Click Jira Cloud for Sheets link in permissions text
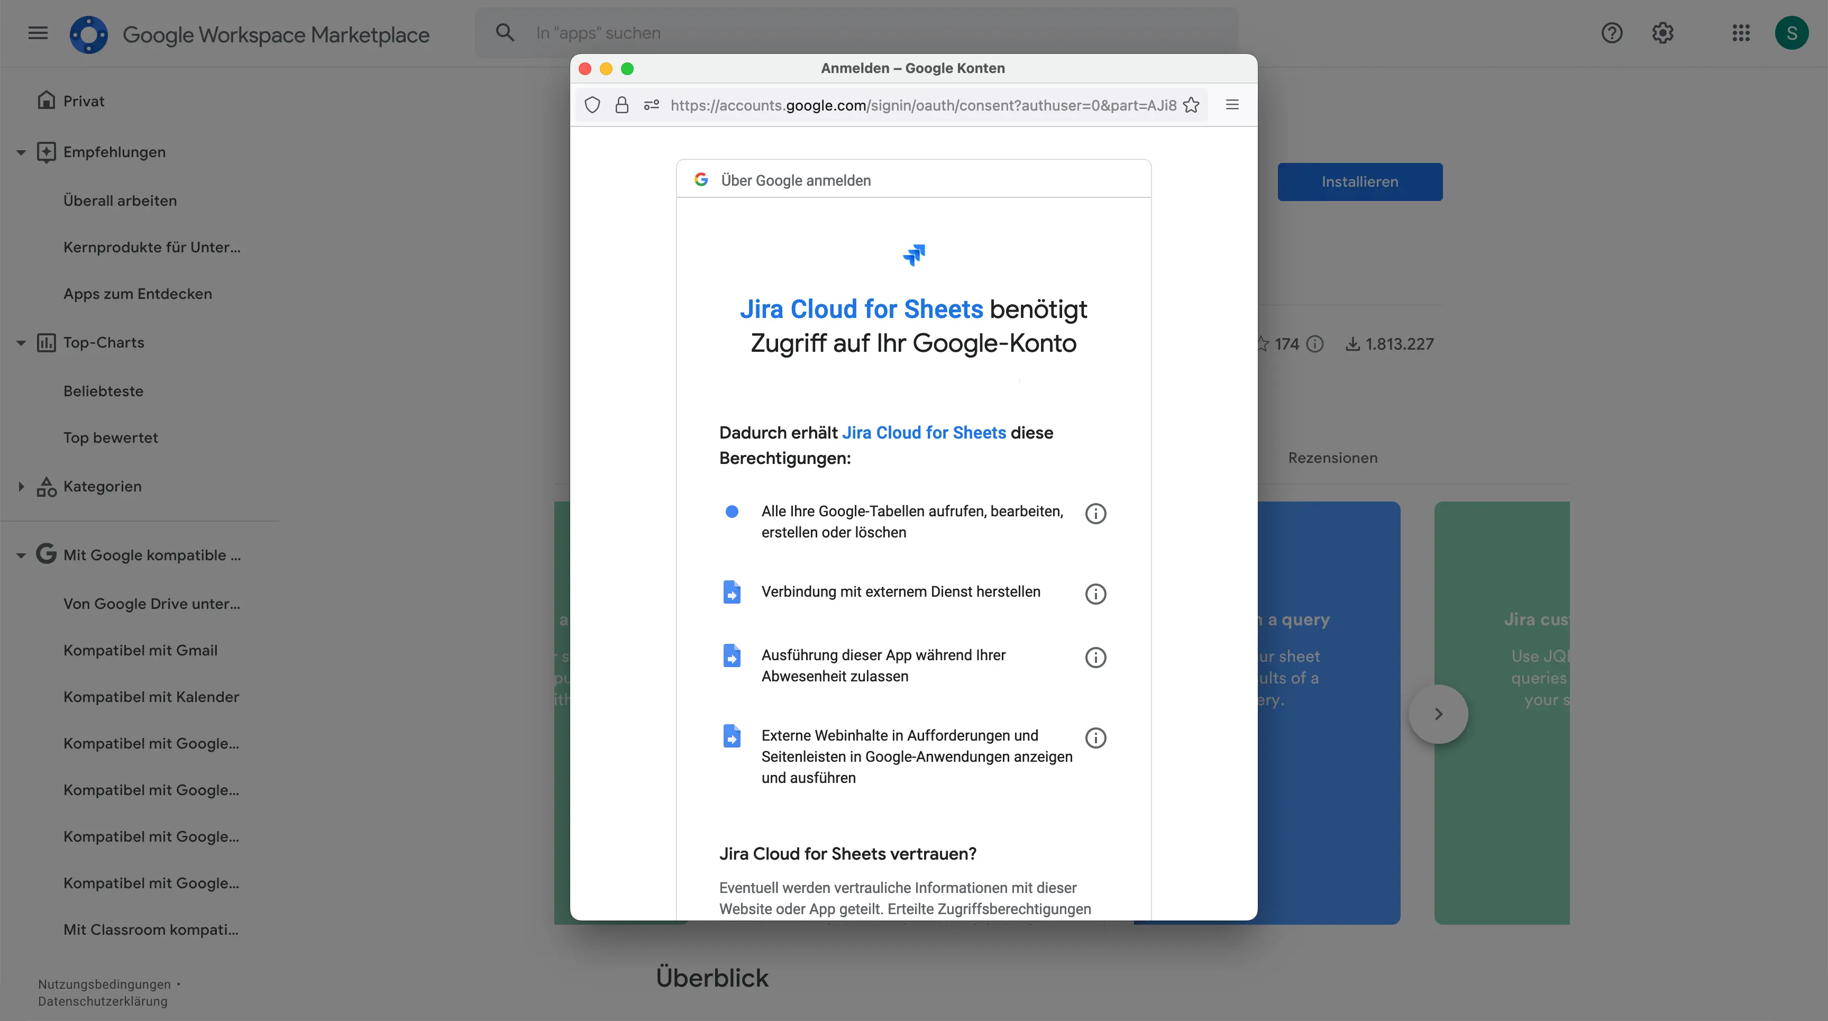1828x1021 pixels. pos(924,433)
